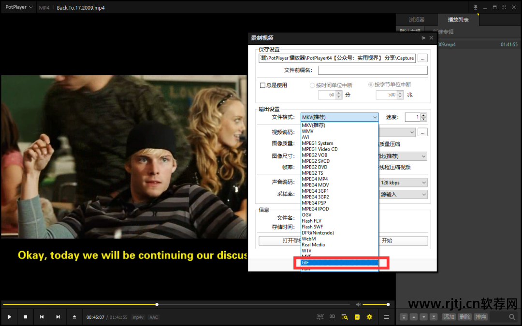Search the playlist with the magnifier icon
Screen dimensions: 522x326
(512, 317)
